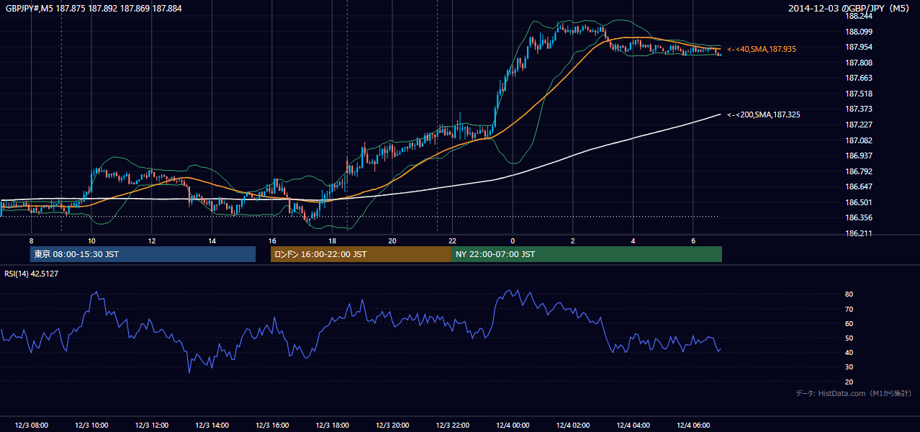The image size is (920, 432).
Task: Click the 12/3 14:00 time axis label
Action: coord(212,425)
